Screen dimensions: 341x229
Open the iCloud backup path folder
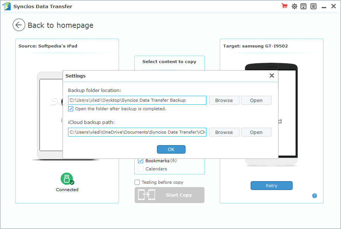pyautogui.click(x=256, y=132)
